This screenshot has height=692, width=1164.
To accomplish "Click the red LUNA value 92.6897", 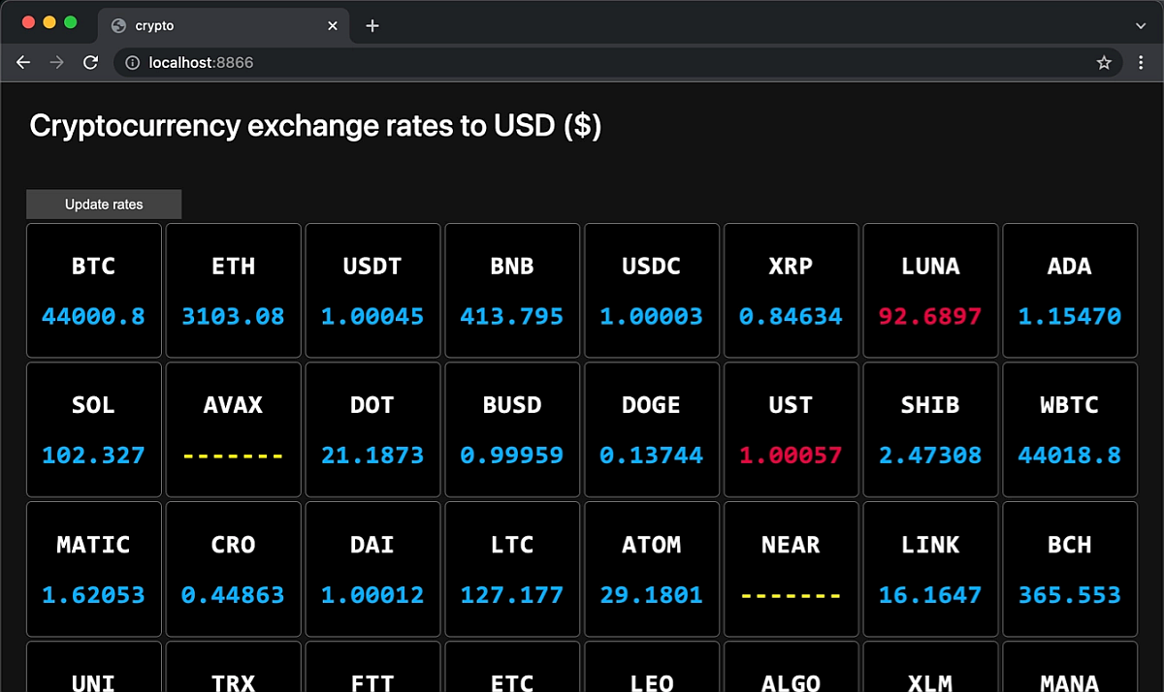I will tap(930, 316).
